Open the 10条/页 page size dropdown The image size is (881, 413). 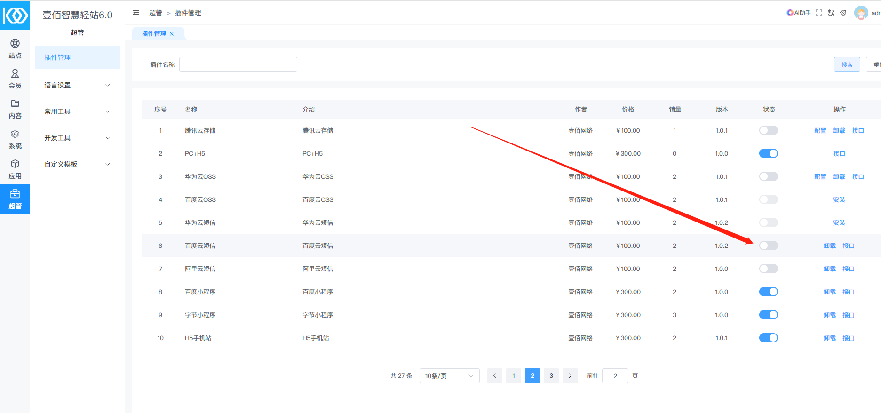click(449, 376)
